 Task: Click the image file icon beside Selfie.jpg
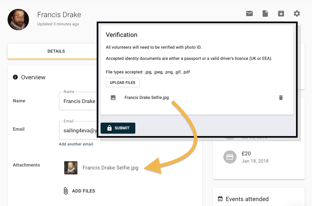point(113,97)
